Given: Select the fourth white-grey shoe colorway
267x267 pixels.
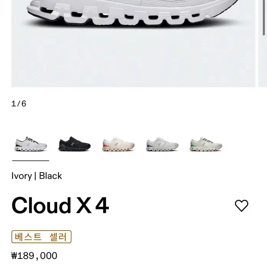Looking at the screenshot, I should click(162, 144).
